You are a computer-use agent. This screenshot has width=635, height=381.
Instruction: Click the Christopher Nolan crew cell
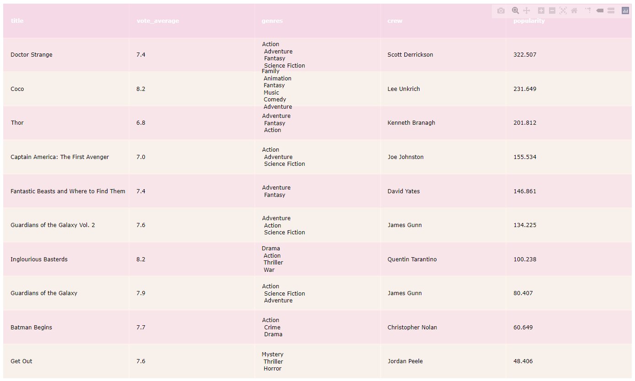pyautogui.click(x=412, y=328)
